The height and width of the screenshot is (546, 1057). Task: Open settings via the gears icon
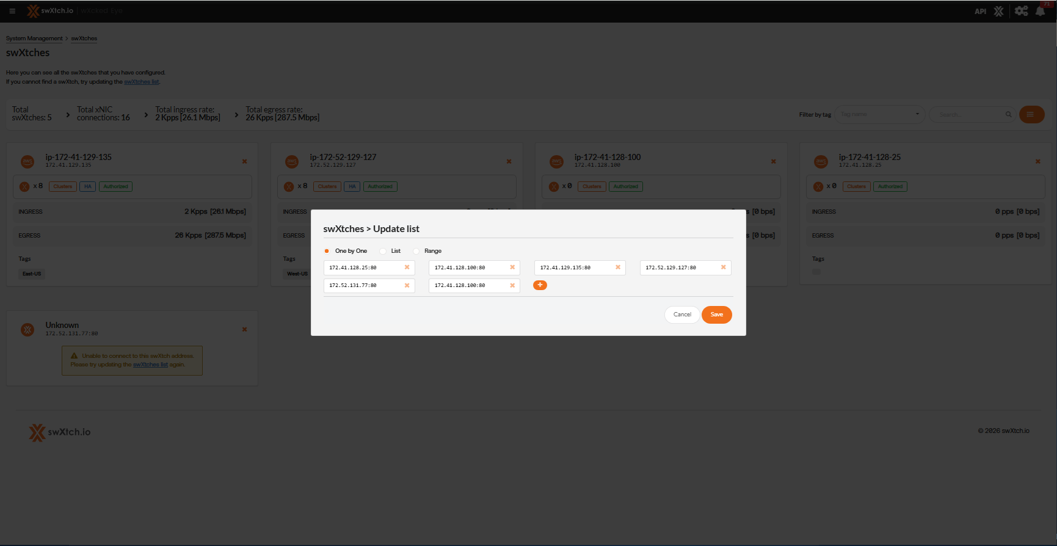[1021, 11]
